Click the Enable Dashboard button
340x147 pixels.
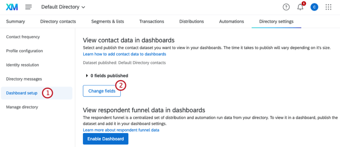(106, 139)
